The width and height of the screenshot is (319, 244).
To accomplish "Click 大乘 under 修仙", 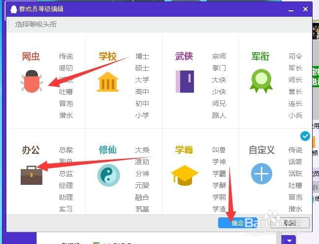I will tap(142, 150).
